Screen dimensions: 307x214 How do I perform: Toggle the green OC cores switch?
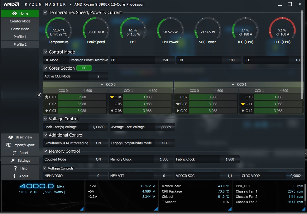pos(84,68)
